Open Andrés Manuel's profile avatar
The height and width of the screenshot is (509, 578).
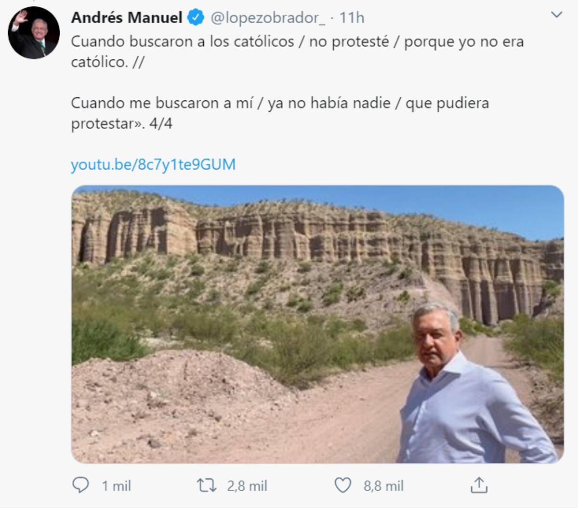tap(34, 33)
